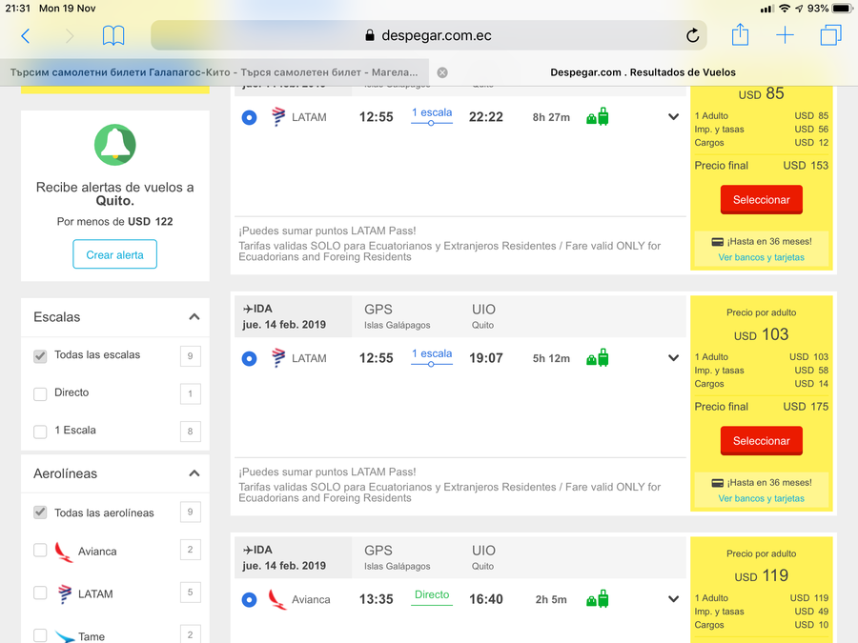The width and height of the screenshot is (858, 643).
Task: Open the Safari share sheet icon
Action: (x=740, y=34)
